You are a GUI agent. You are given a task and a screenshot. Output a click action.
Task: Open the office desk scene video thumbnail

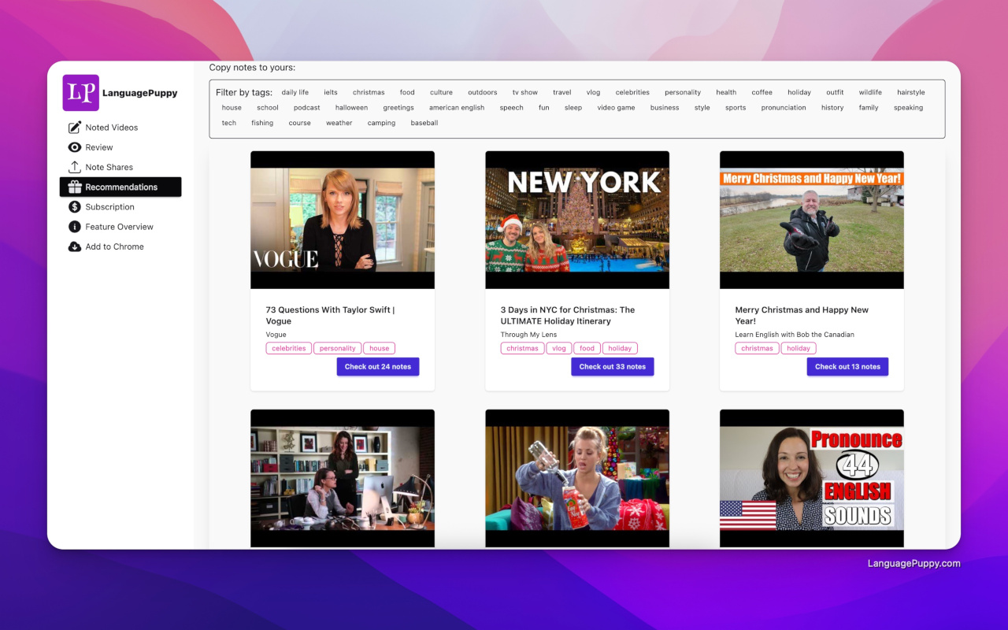coord(343,478)
